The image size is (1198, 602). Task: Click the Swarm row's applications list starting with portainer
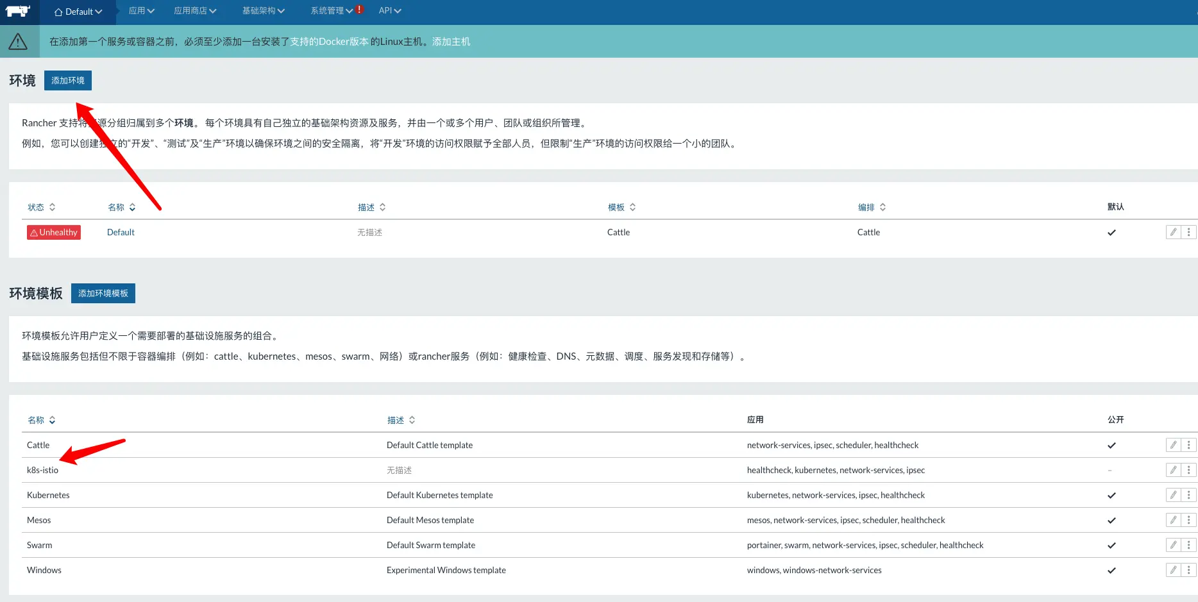coord(865,545)
